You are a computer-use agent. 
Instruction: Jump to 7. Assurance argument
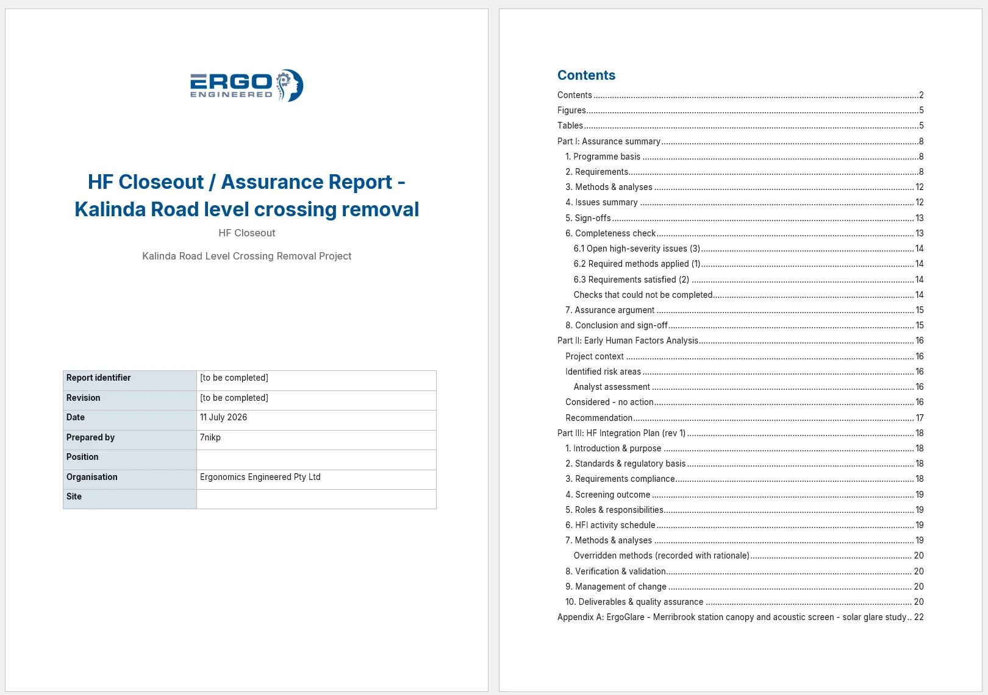coord(744,310)
